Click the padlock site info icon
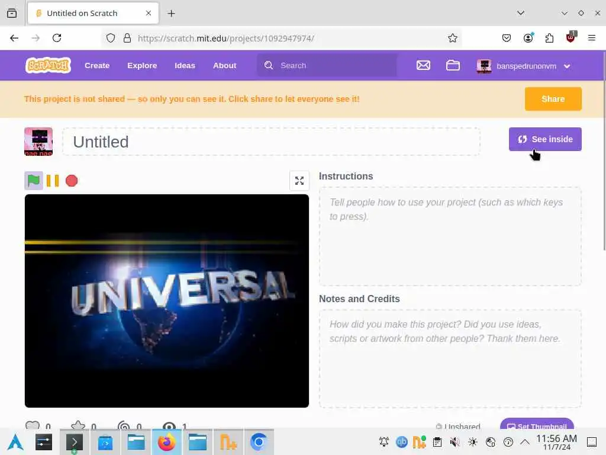Screen dimensions: 606x455 [127, 38]
